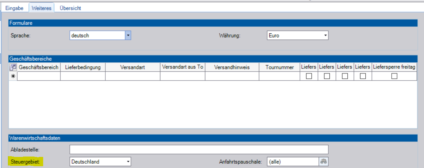Open the Sprache dropdown
This screenshot has height=168, width=424.
point(128,35)
